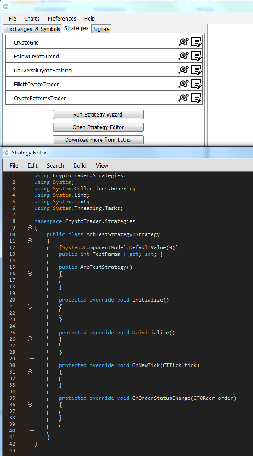The width and height of the screenshot is (253, 456).
Task: Open the File menu in main window
Action: pyautogui.click(x=13, y=19)
